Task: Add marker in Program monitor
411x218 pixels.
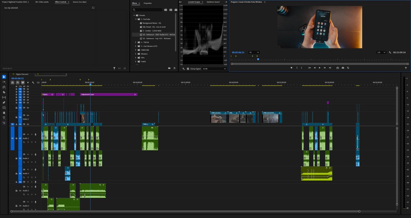Action: coord(291,68)
